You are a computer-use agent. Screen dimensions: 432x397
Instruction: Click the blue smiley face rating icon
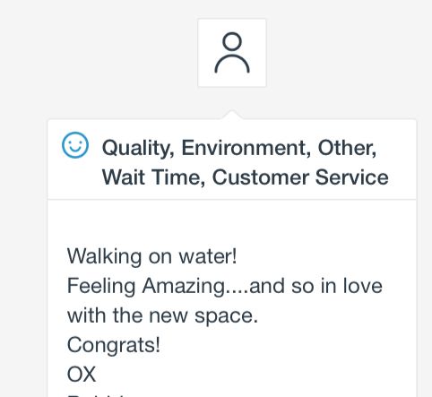75,145
